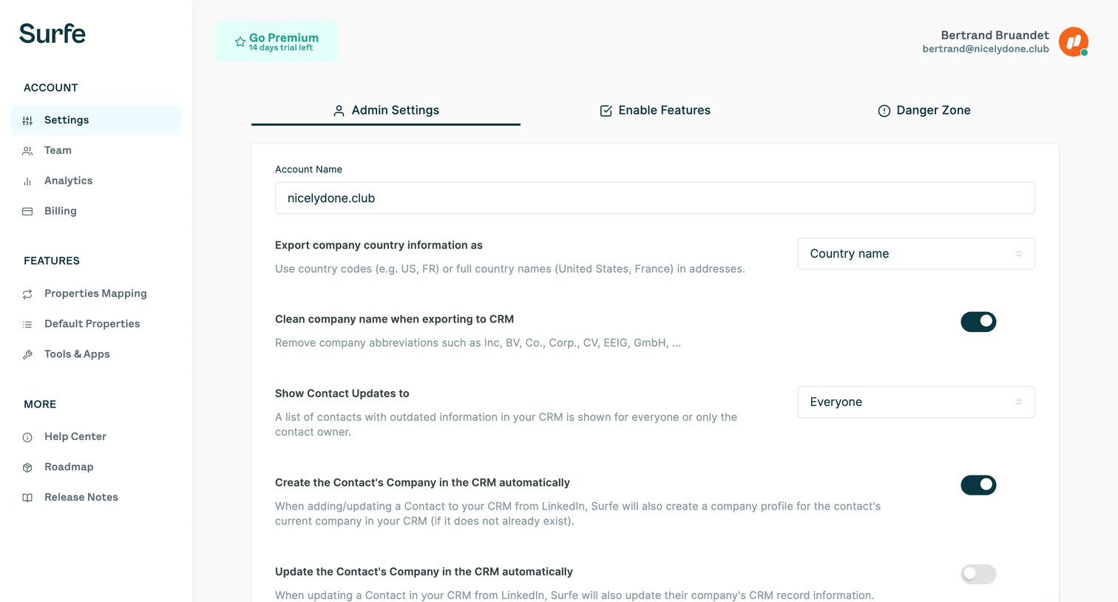Image resolution: width=1118 pixels, height=602 pixels.
Task: Switch to the Admin Settings tab
Action: [x=386, y=110]
